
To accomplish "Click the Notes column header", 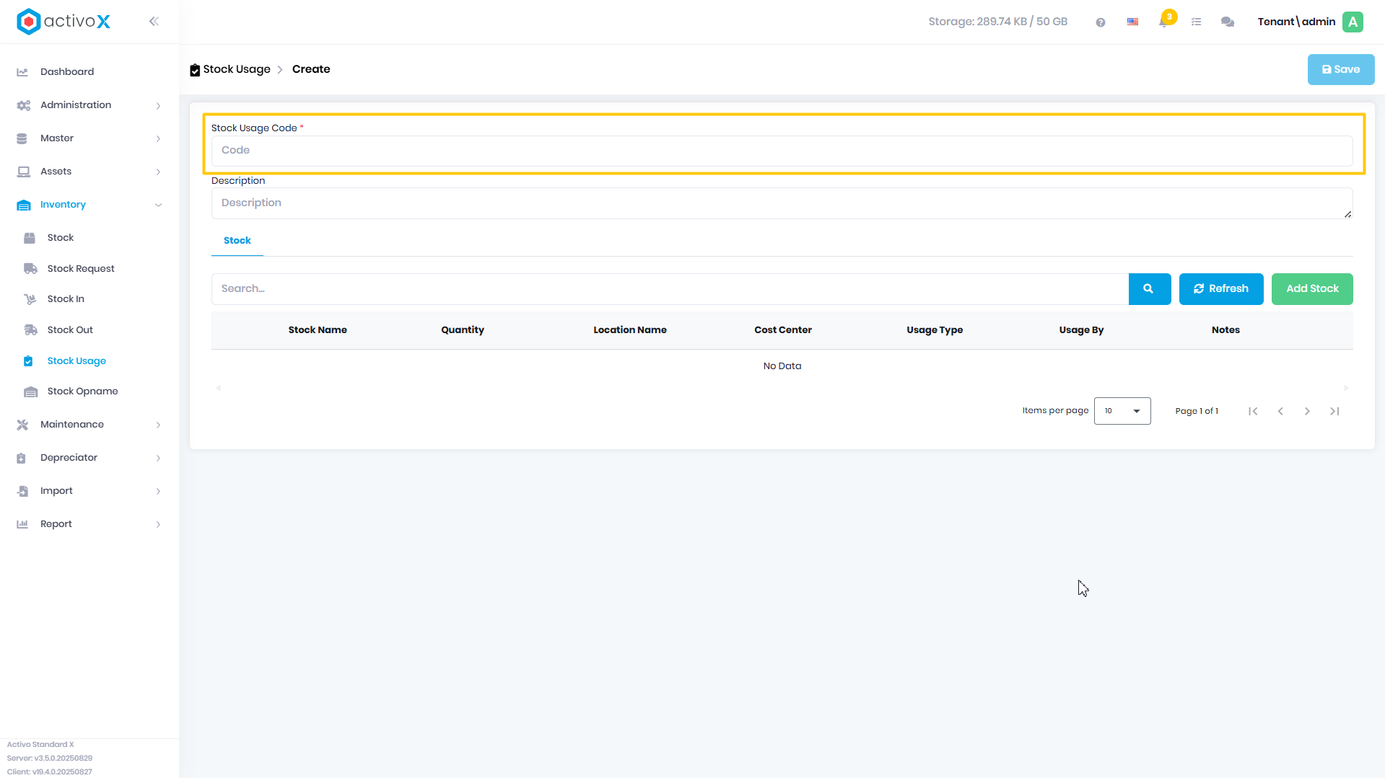I will (1225, 330).
